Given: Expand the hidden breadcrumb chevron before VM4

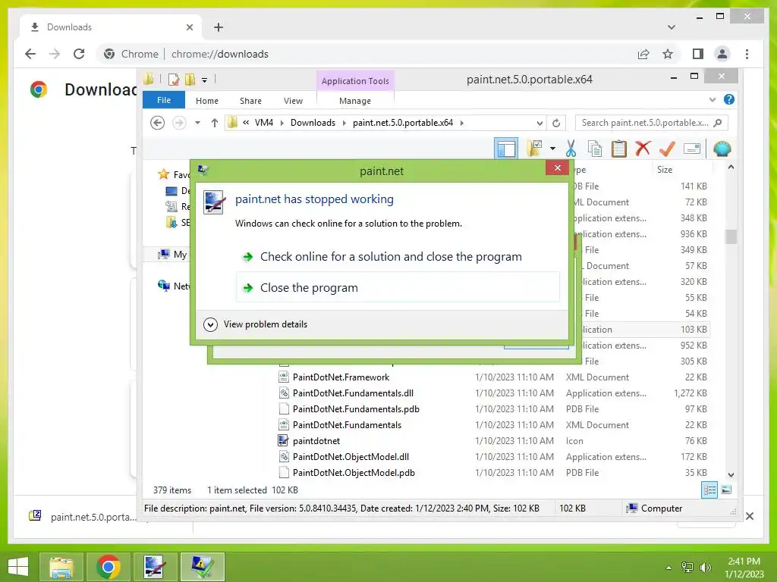Looking at the screenshot, I should coord(246,122).
